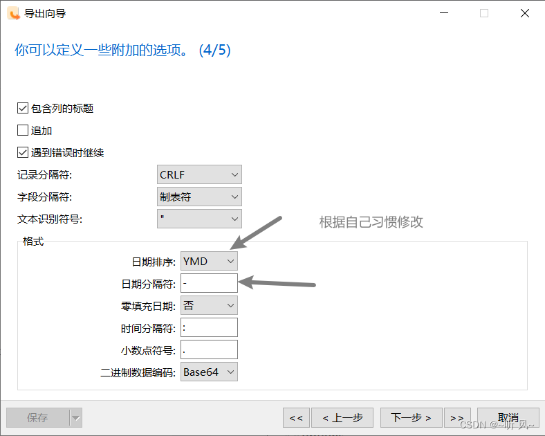This screenshot has height=436, width=545.
Task: Jump to first step with << button
Action: 296,417
